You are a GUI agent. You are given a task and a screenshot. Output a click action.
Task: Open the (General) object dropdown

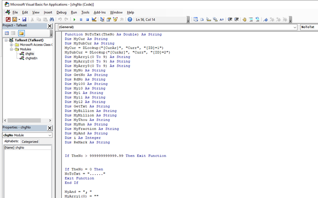tap(294, 28)
